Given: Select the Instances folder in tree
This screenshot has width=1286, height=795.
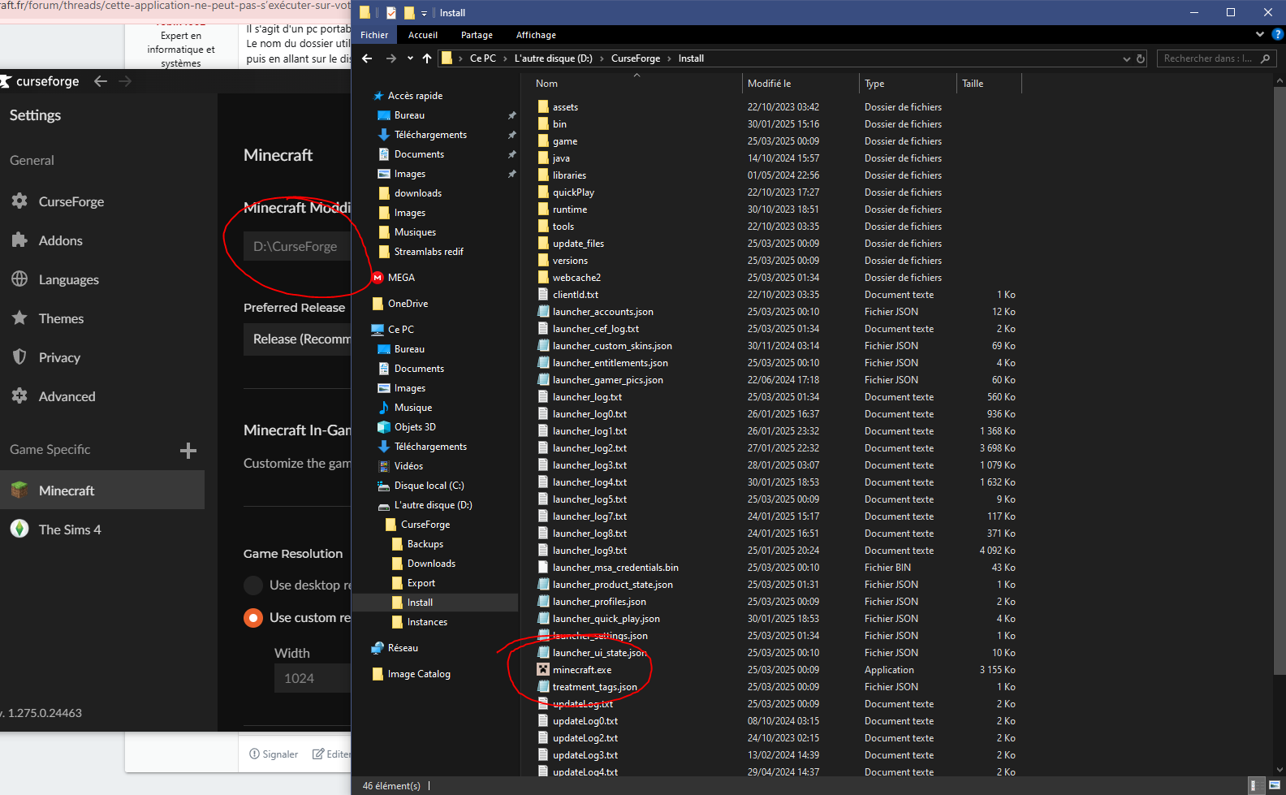Looking at the screenshot, I should 427,622.
